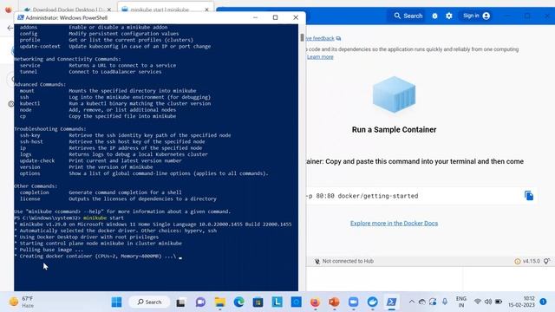Click the Docker container cube illustration

point(394,94)
